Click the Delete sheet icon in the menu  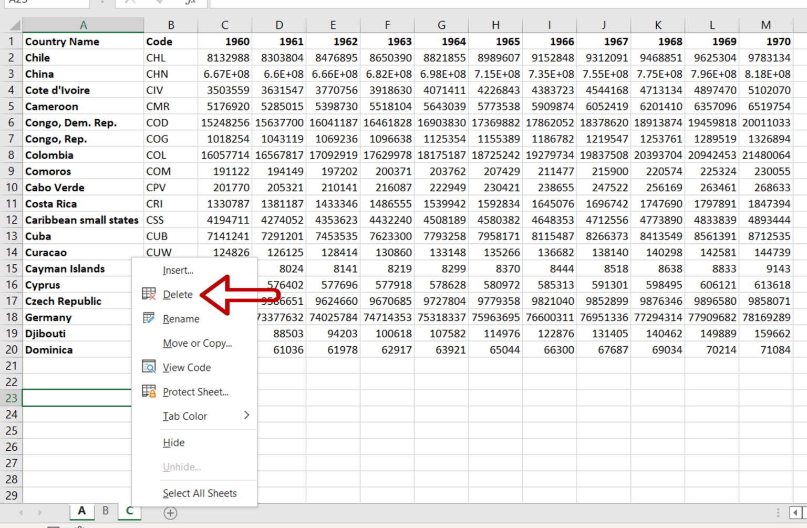pos(149,294)
